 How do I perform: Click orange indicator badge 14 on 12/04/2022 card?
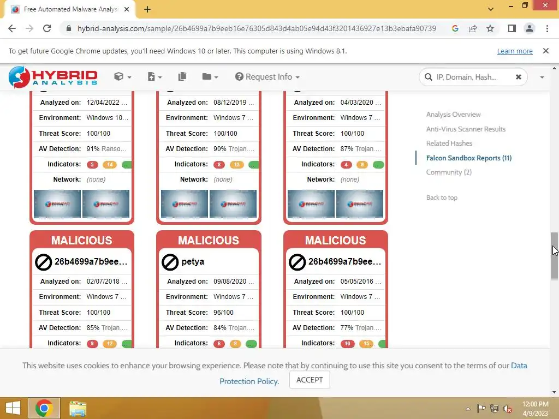pos(110,165)
